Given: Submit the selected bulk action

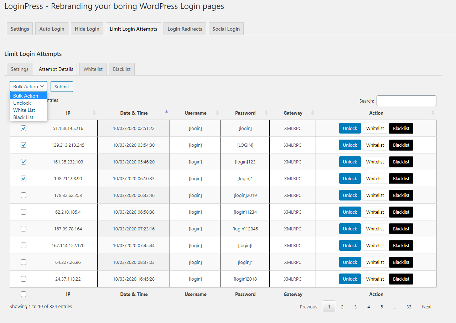Looking at the screenshot, I should point(62,87).
